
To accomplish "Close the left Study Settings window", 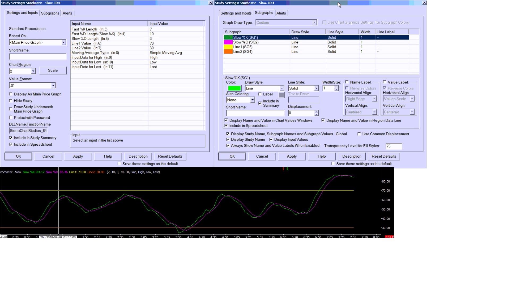I will 211,3.
